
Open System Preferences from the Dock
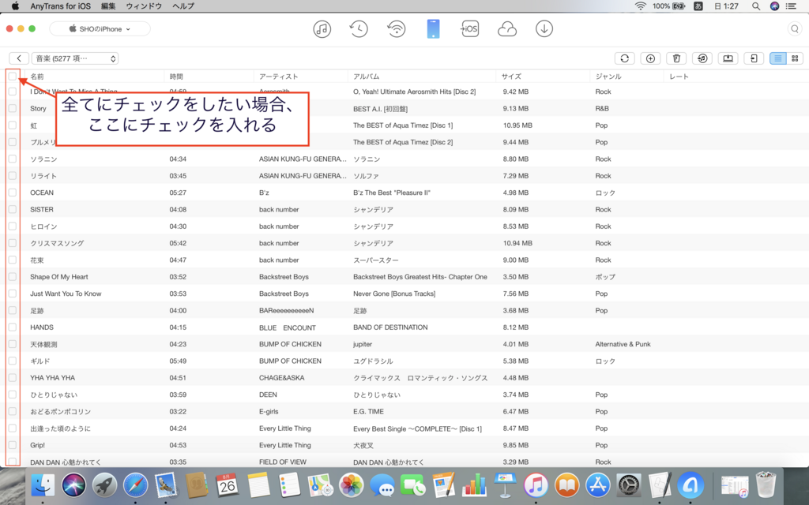coord(629,485)
